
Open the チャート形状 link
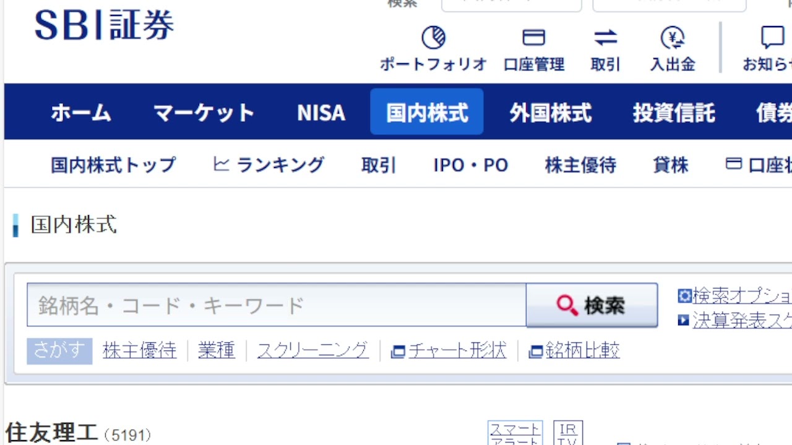click(x=457, y=351)
